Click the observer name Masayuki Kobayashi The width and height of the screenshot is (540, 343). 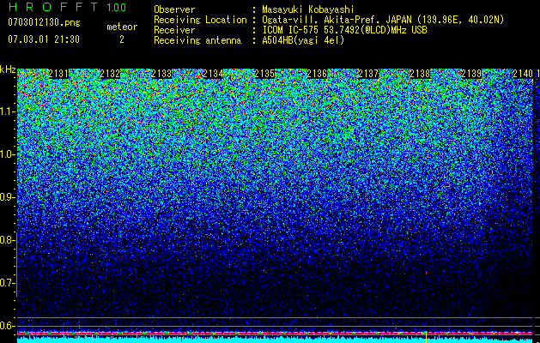(x=308, y=9)
